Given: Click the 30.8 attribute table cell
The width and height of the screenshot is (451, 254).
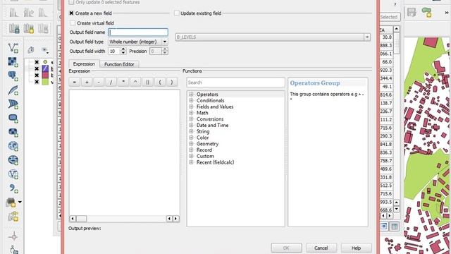Looking at the screenshot, I should pyautogui.click(x=387, y=37).
